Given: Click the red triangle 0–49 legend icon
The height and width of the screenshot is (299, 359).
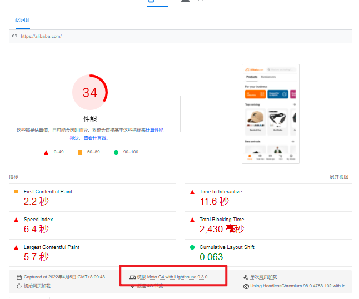Looking at the screenshot, I should [46, 152].
